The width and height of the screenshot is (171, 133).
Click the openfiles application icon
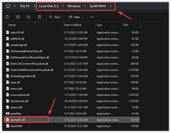8,113
